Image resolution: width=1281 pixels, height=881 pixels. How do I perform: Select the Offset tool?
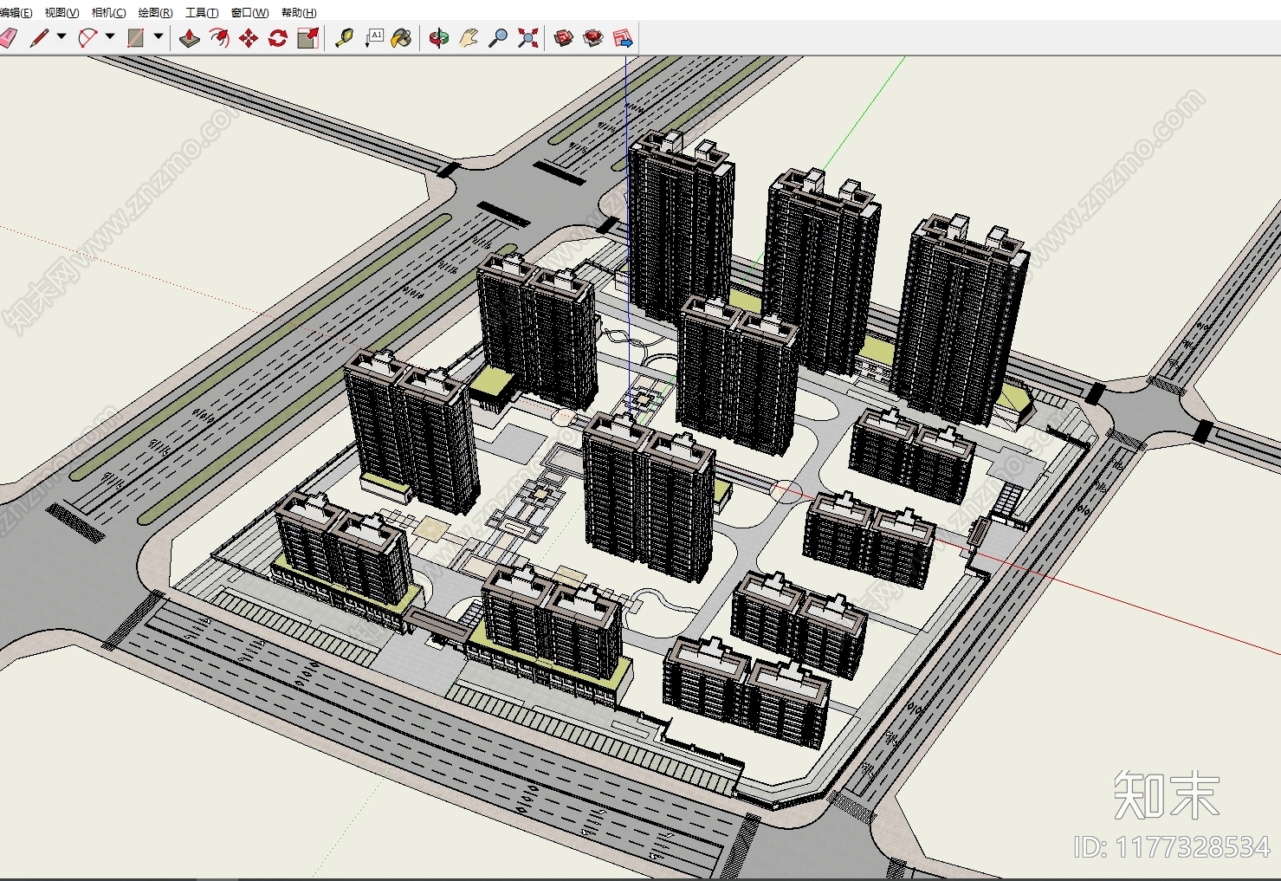(219, 38)
